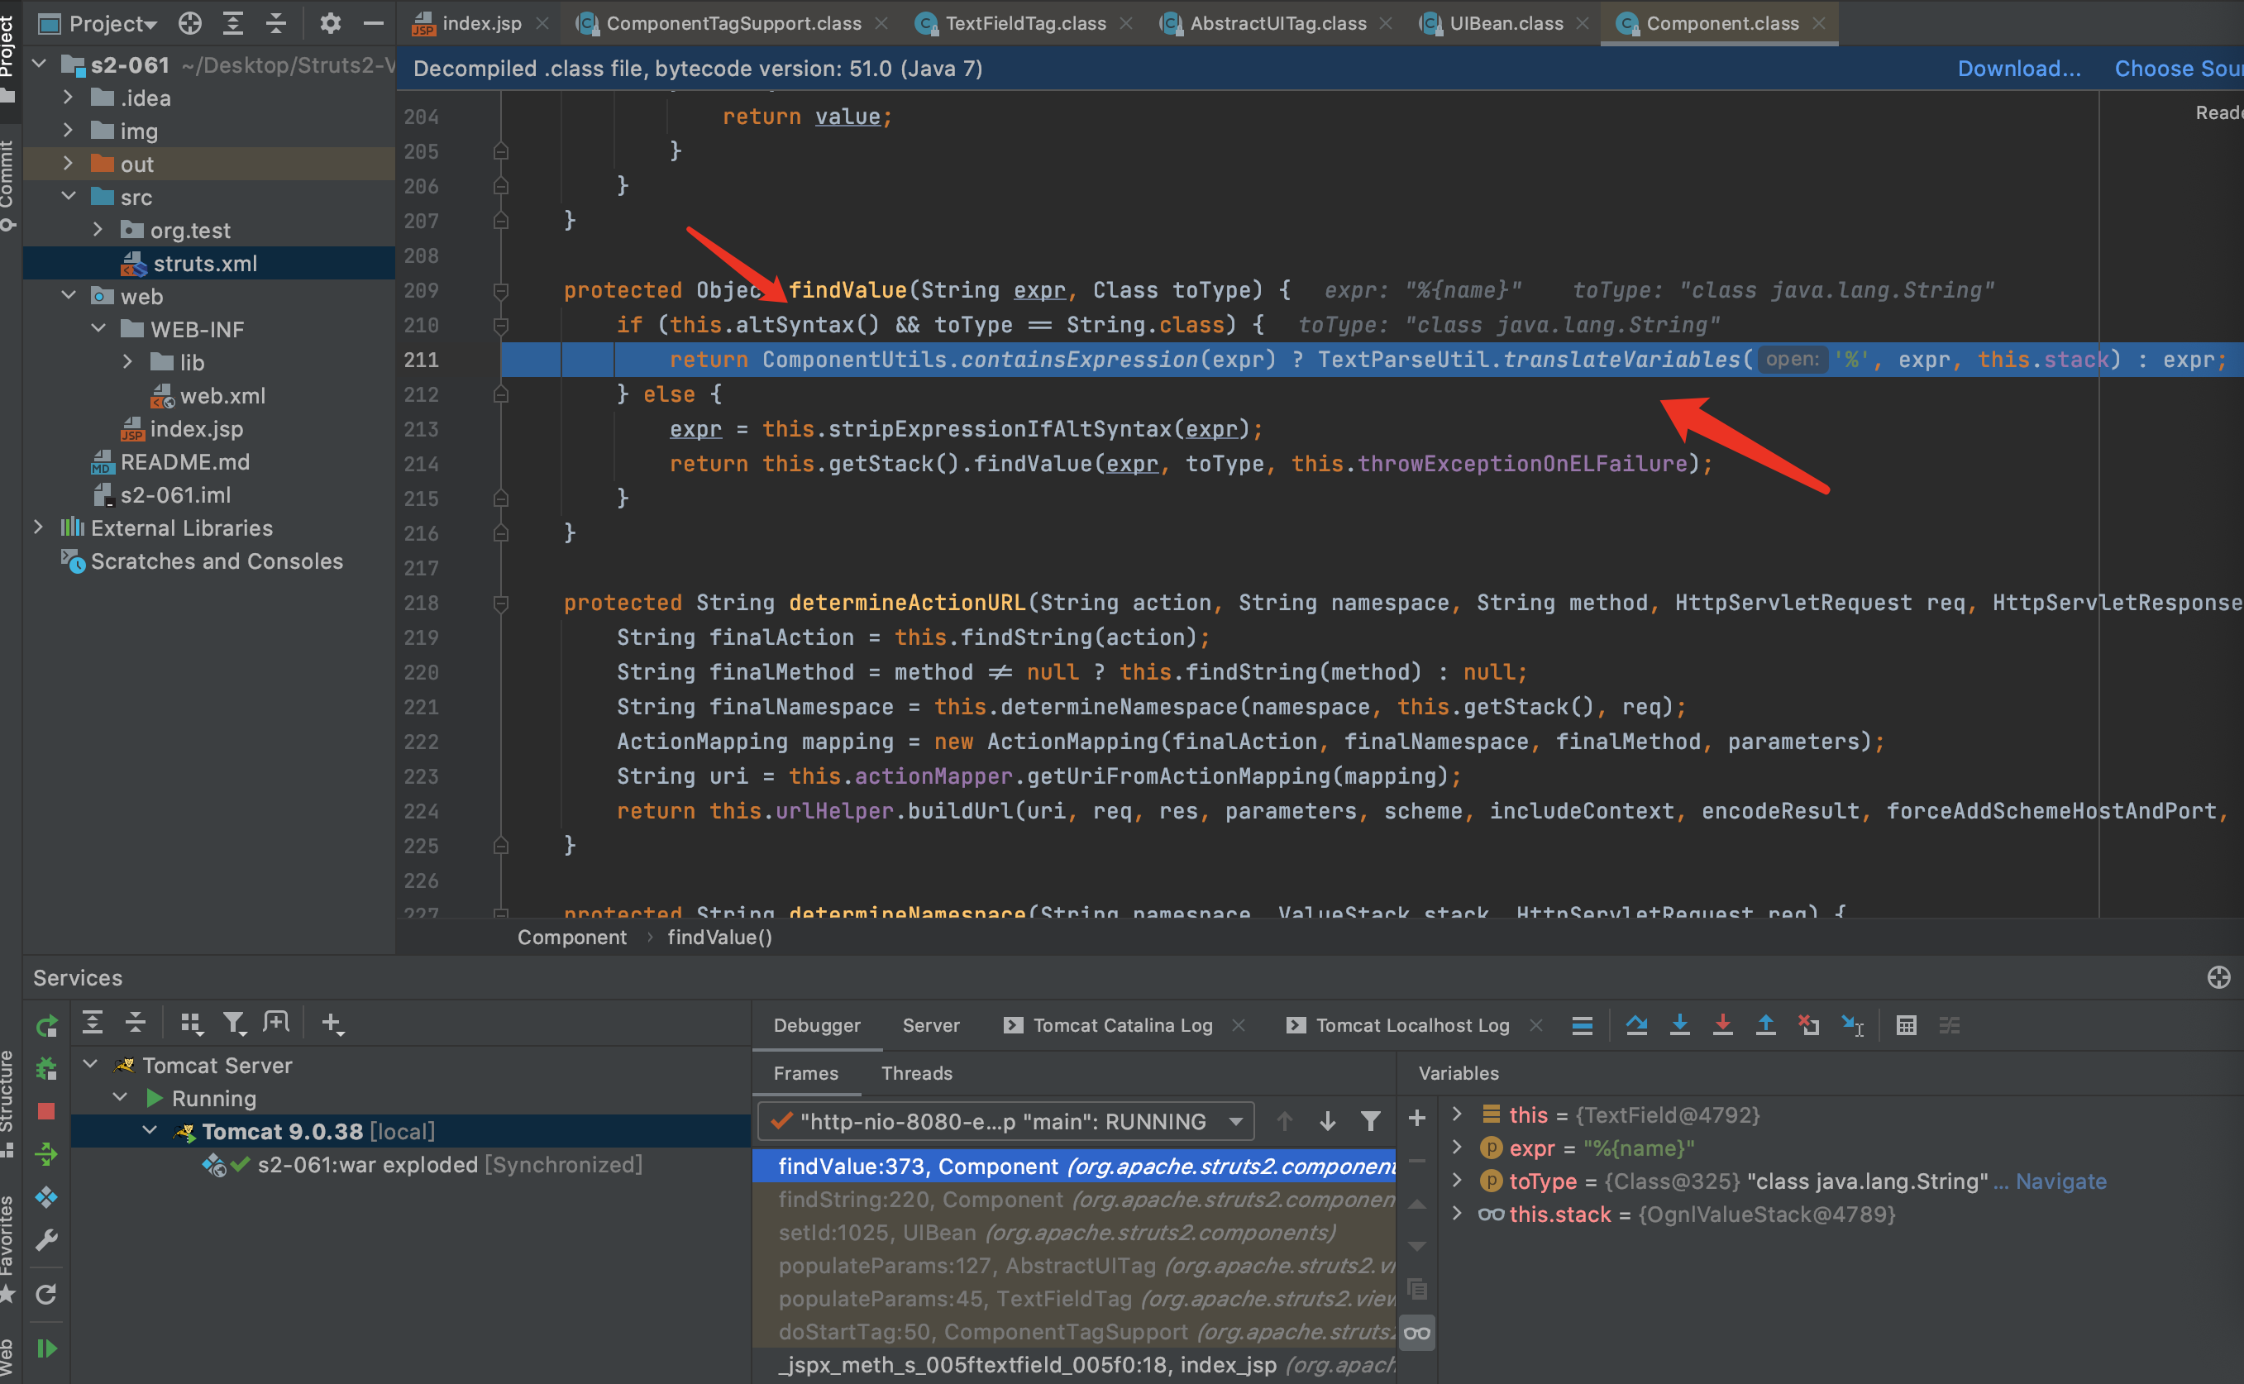Click Drop Frame icon
Viewport: 2244px width, 1384px height.
[1808, 1025]
